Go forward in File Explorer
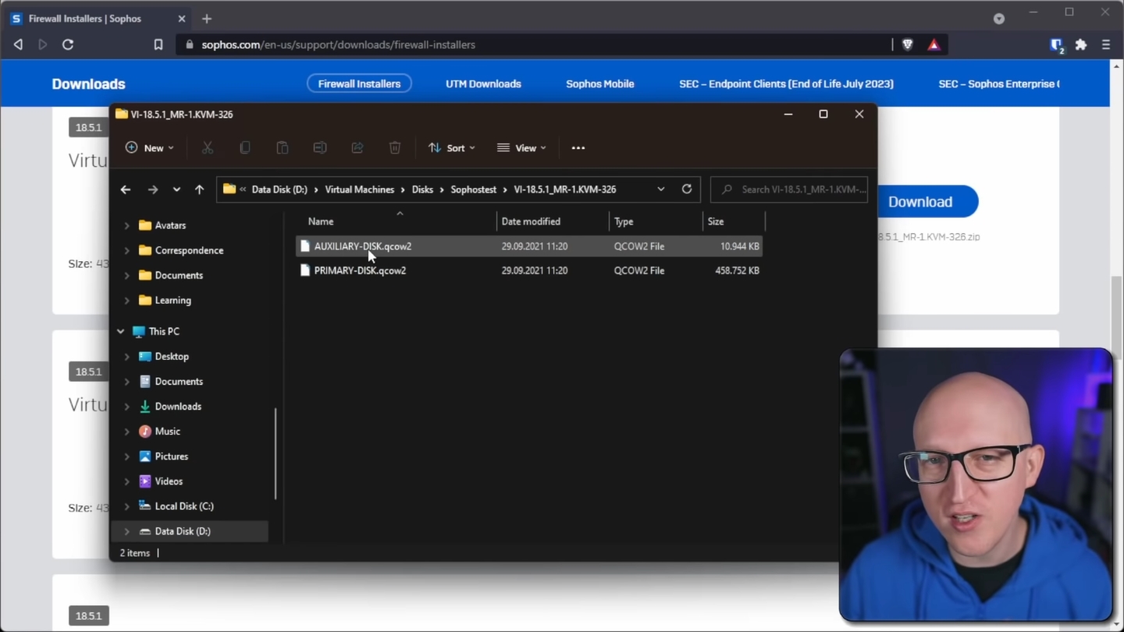Image resolution: width=1124 pixels, height=632 pixels. [x=153, y=190]
